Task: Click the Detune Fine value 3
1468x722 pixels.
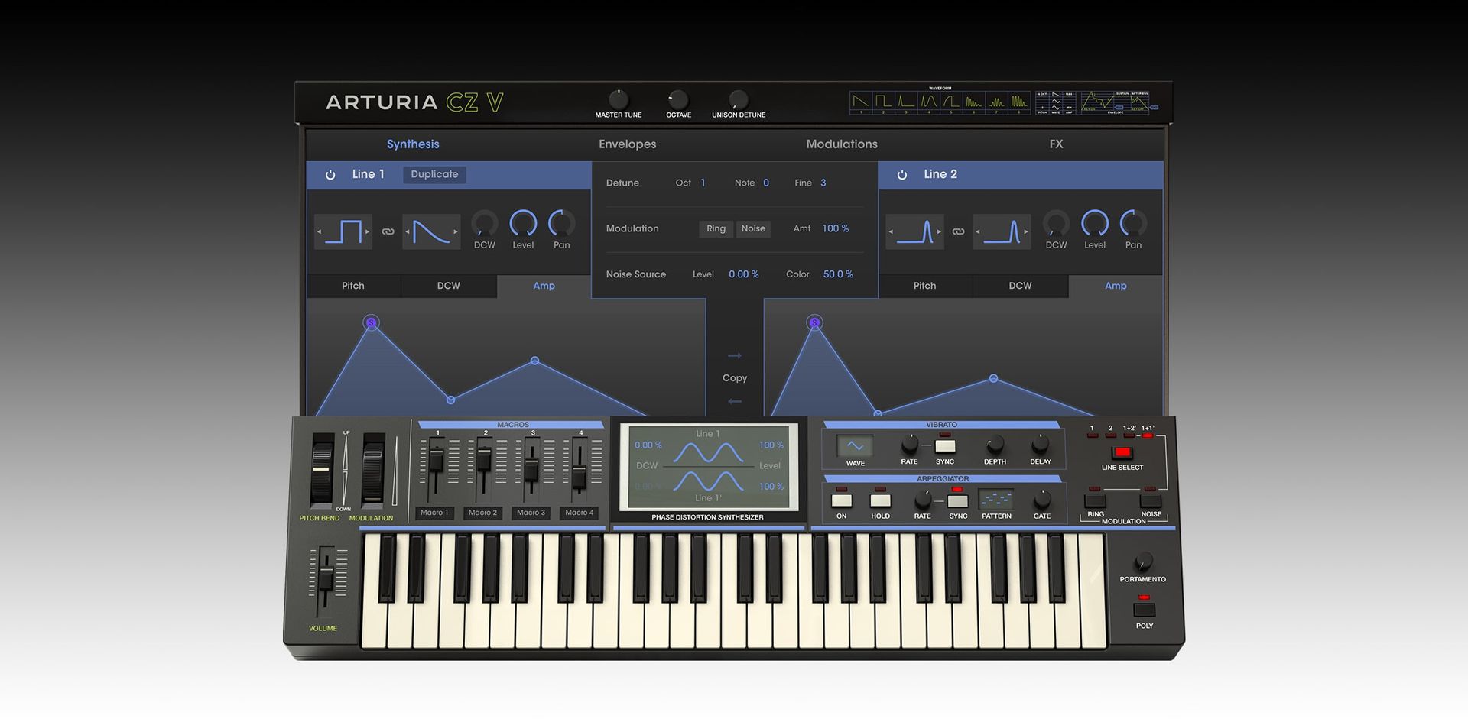Action: tap(823, 183)
